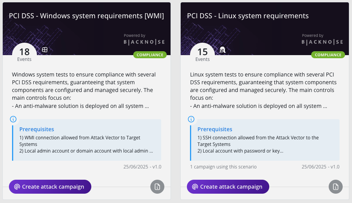This screenshot has width=352, height=203.
Task: Create attack campaign for Windows scenario
Action: [x=50, y=187]
